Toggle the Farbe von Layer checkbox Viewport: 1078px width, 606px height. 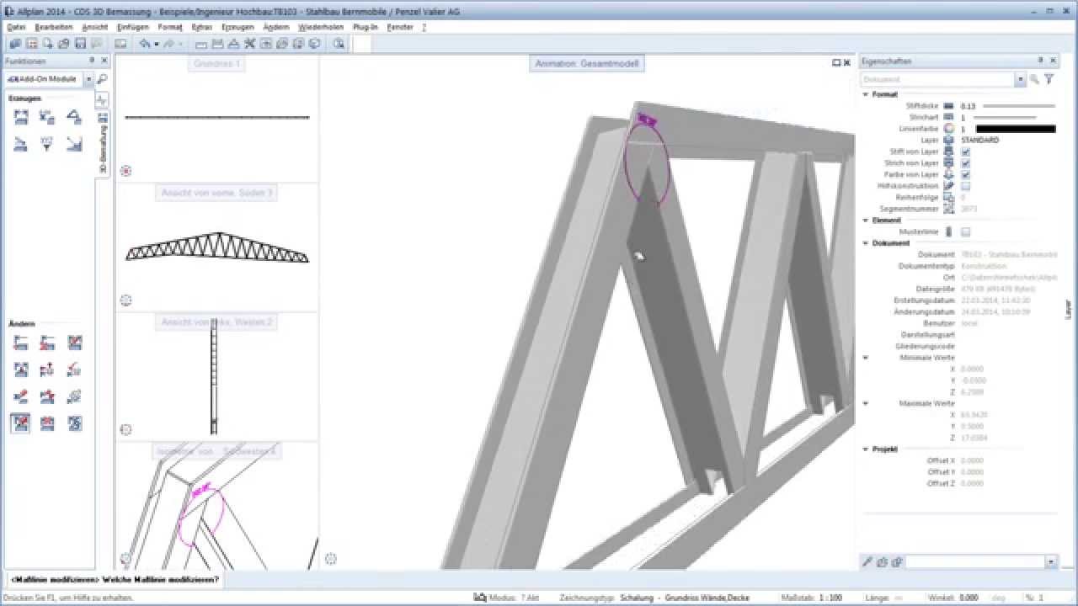(966, 174)
